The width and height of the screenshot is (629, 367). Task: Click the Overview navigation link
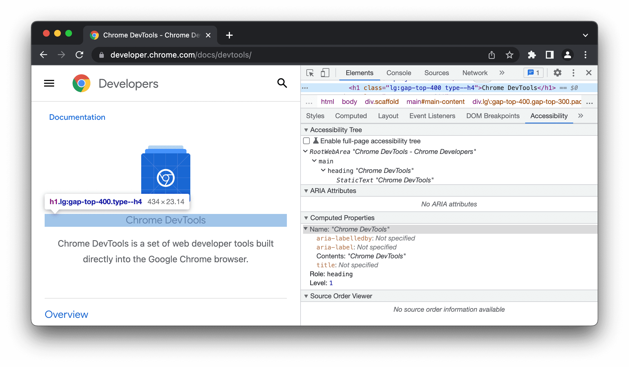coord(66,314)
